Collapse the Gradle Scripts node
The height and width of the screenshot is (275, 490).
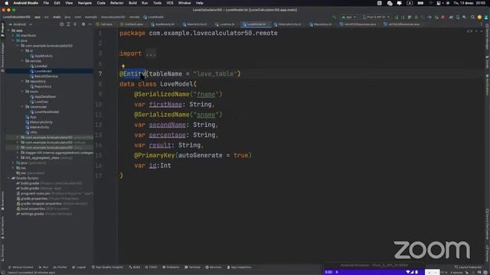(x=9, y=178)
